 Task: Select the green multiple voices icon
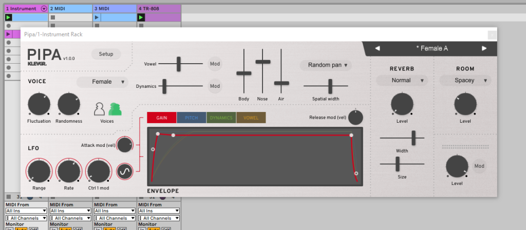(x=115, y=109)
